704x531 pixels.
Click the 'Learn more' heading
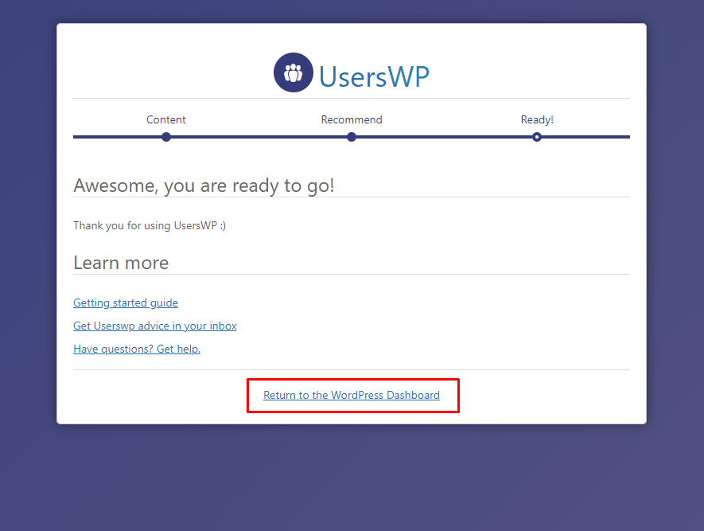(x=121, y=263)
